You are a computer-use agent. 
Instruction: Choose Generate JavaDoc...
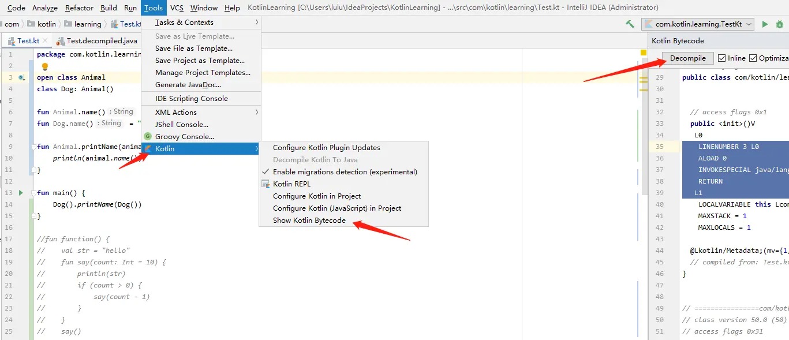201,85
